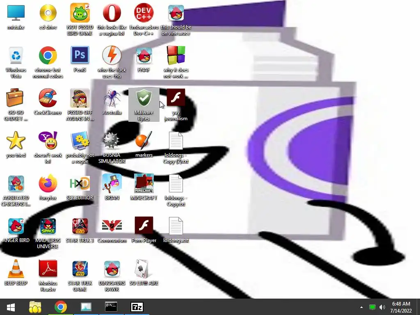Select the 'Communism' eagle emblem icon
This screenshot has width=420, height=315.
112,225
